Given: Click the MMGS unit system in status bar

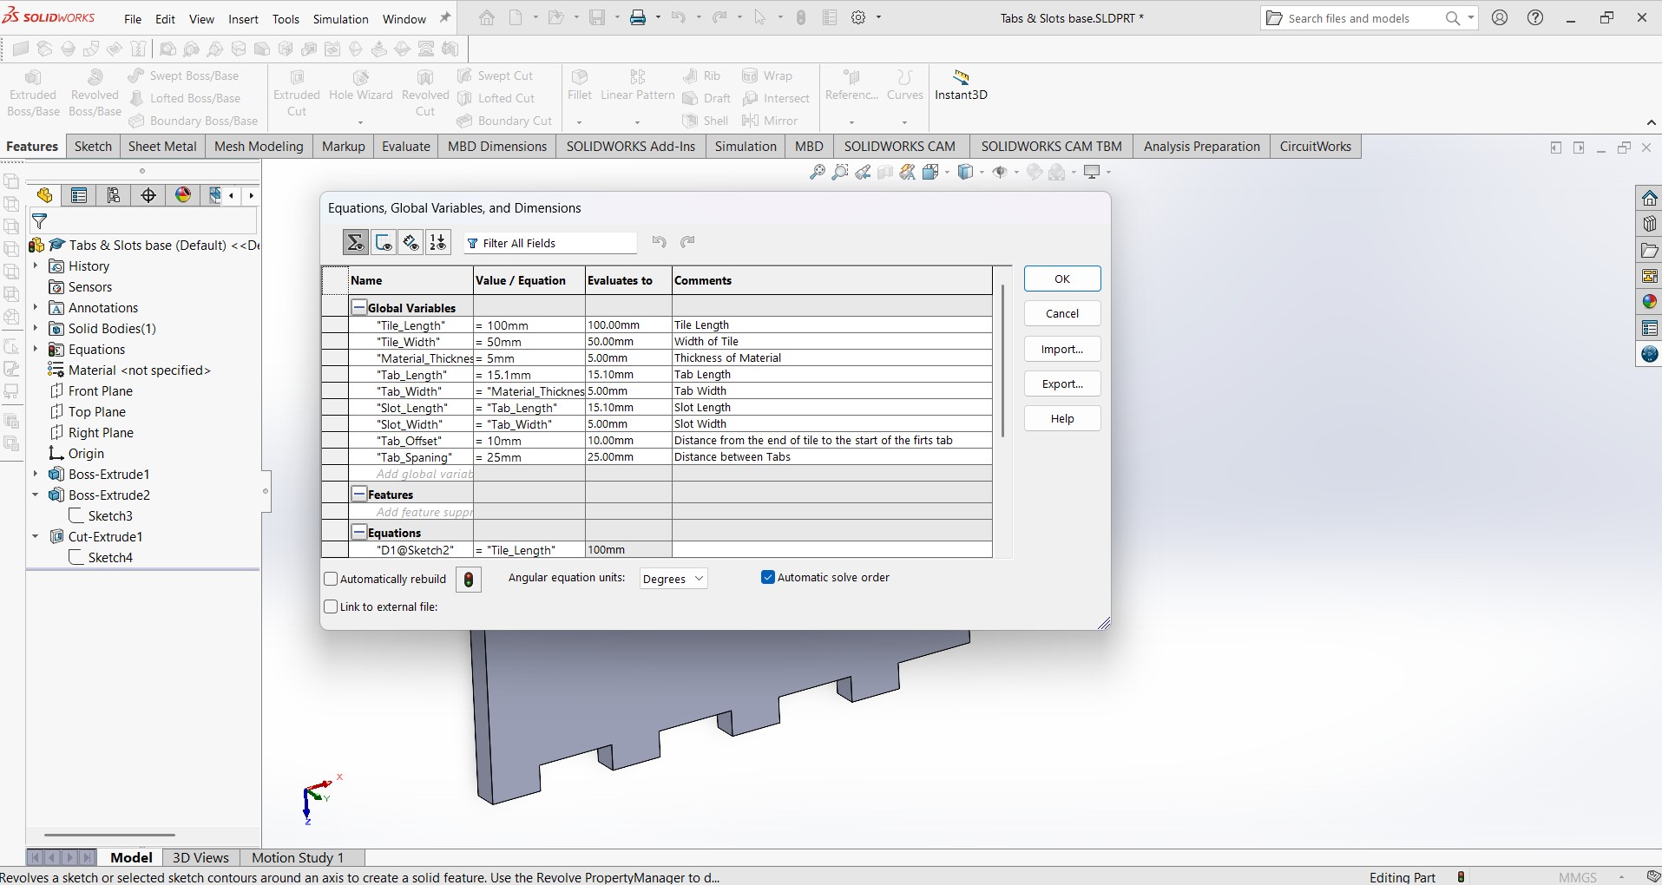Looking at the screenshot, I should 1577,877.
